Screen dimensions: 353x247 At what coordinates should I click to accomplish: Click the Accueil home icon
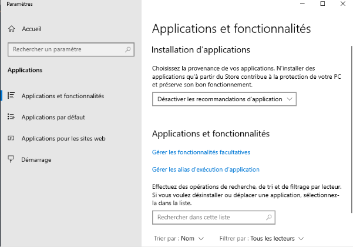[11, 29]
